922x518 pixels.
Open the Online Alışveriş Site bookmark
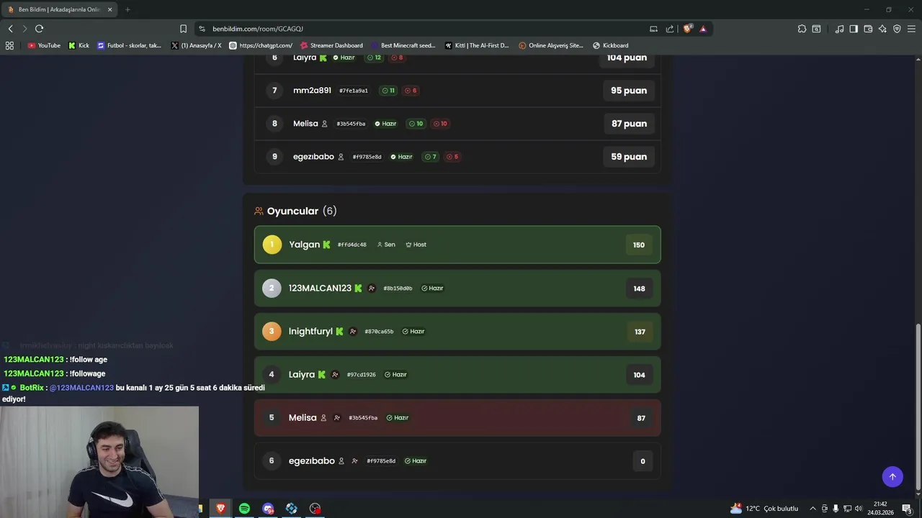(x=551, y=45)
